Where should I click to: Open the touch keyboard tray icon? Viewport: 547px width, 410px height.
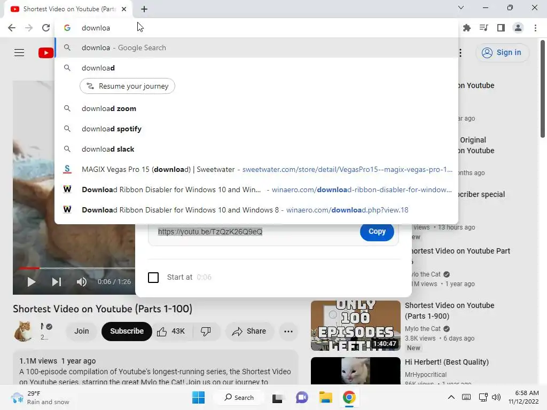tap(466, 397)
